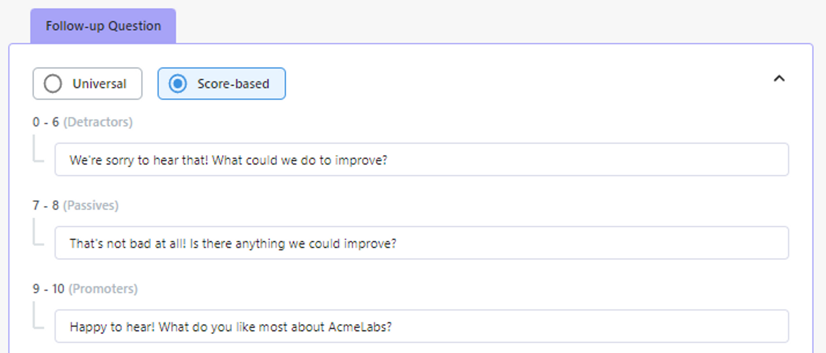This screenshot has width=826, height=353.
Task: Click the gray (Passives) label
Action: (x=91, y=205)
